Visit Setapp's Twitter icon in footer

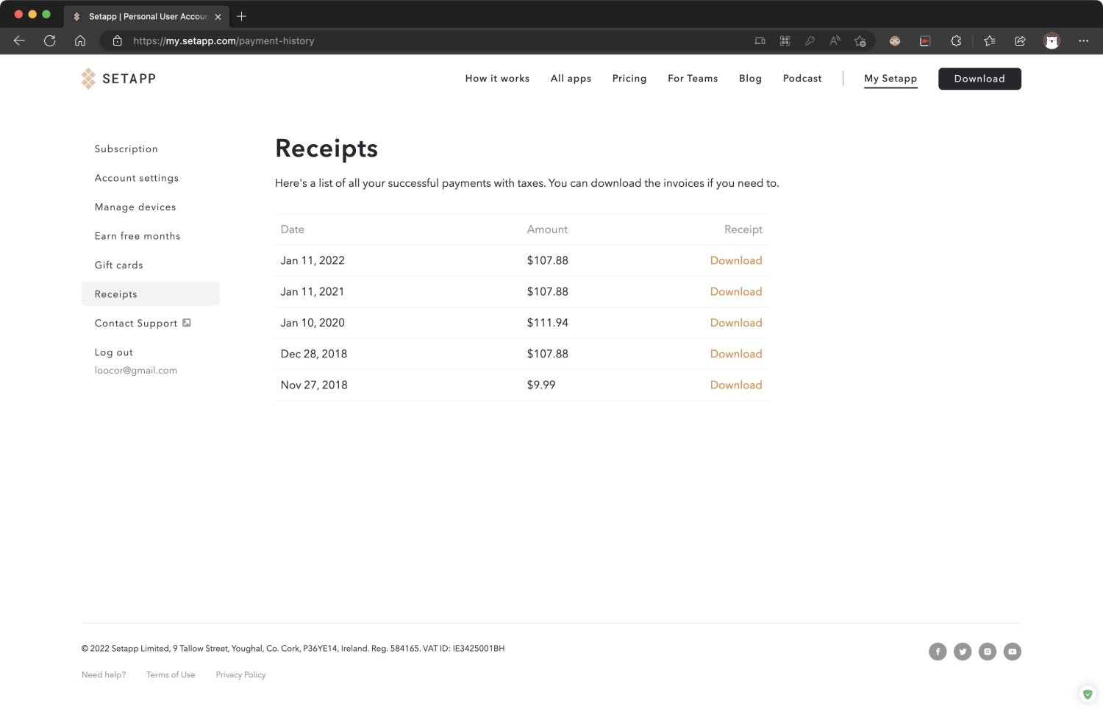(963, 651)
